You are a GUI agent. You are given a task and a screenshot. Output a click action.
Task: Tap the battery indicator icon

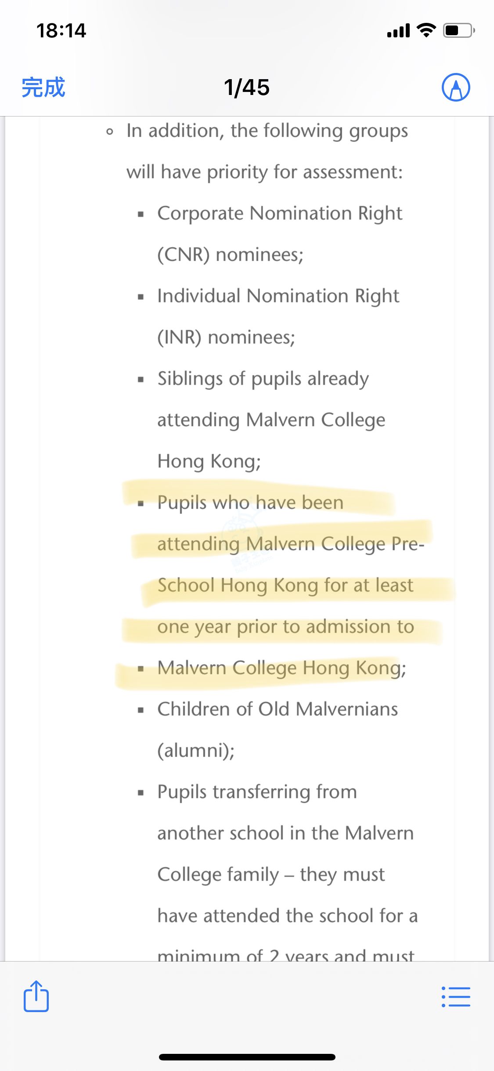tap(458, 30)
